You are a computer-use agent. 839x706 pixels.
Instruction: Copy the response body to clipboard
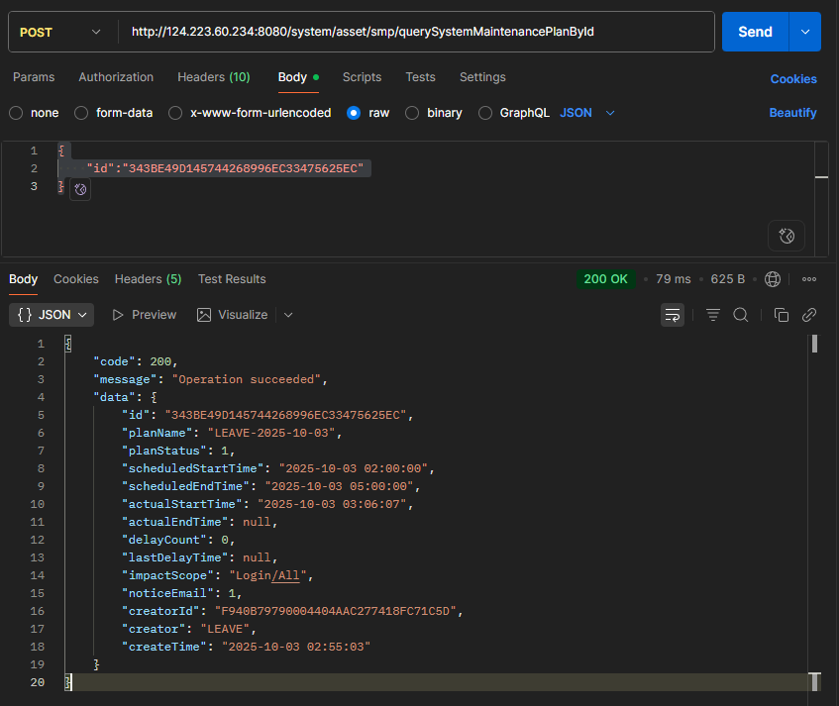click(781, 315)
